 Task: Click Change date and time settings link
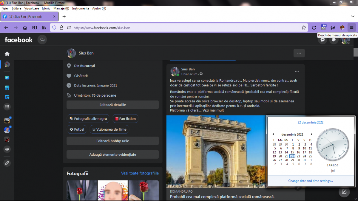(310, 181)
